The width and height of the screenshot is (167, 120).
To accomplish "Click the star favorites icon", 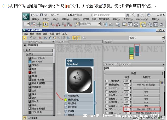I will (142, 15).
